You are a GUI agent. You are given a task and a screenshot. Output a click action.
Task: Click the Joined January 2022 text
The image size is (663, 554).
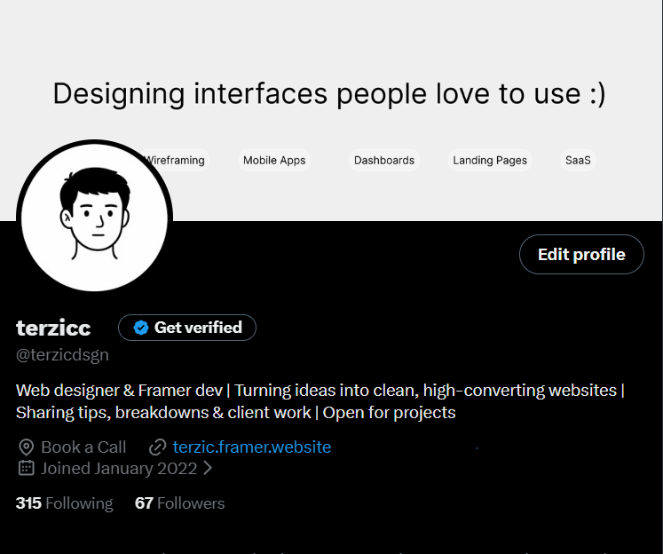tap(119, 469)
